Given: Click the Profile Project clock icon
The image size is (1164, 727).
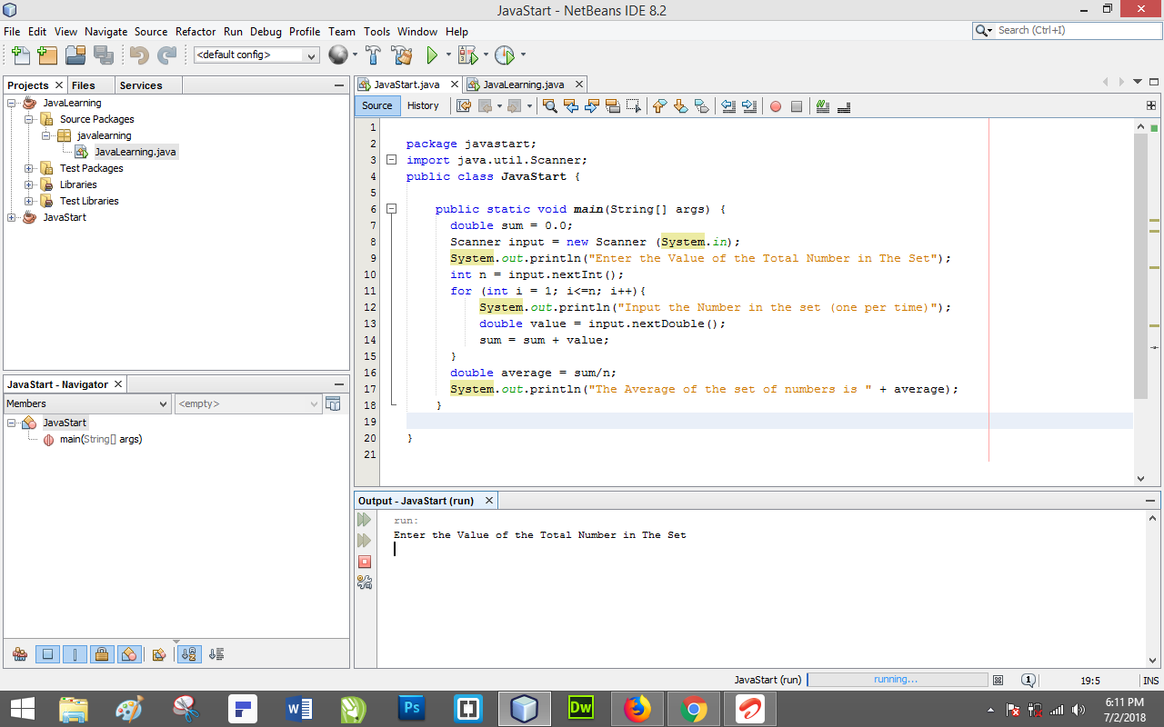Looking at the screenshot, I should click(505, 55).
